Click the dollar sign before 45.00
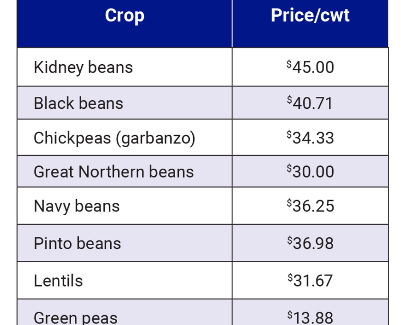The height and width of the screenshot is (325, 401). point(289,64)
